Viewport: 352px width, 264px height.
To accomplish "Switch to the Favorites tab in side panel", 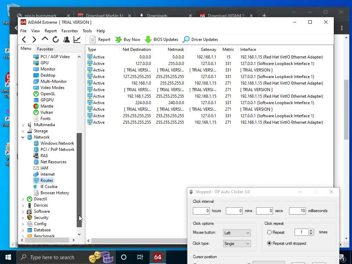I will pos(45,49).
